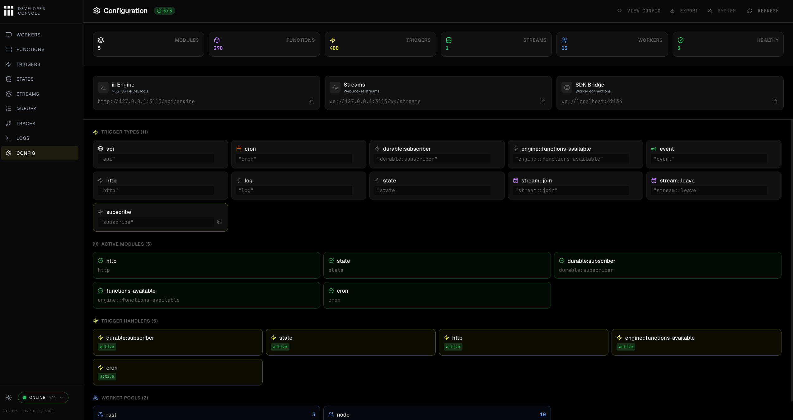Screen dimensions: 793x420
Task: Click the stream::leave database icon
Action: (654, 181)
